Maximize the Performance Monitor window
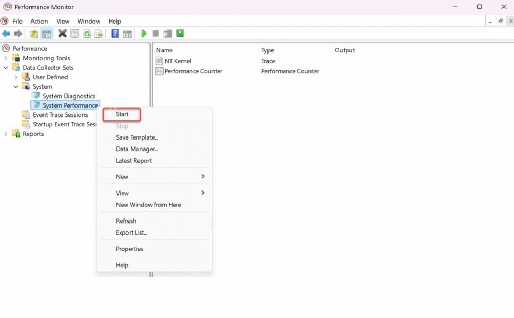 point(479,7)
